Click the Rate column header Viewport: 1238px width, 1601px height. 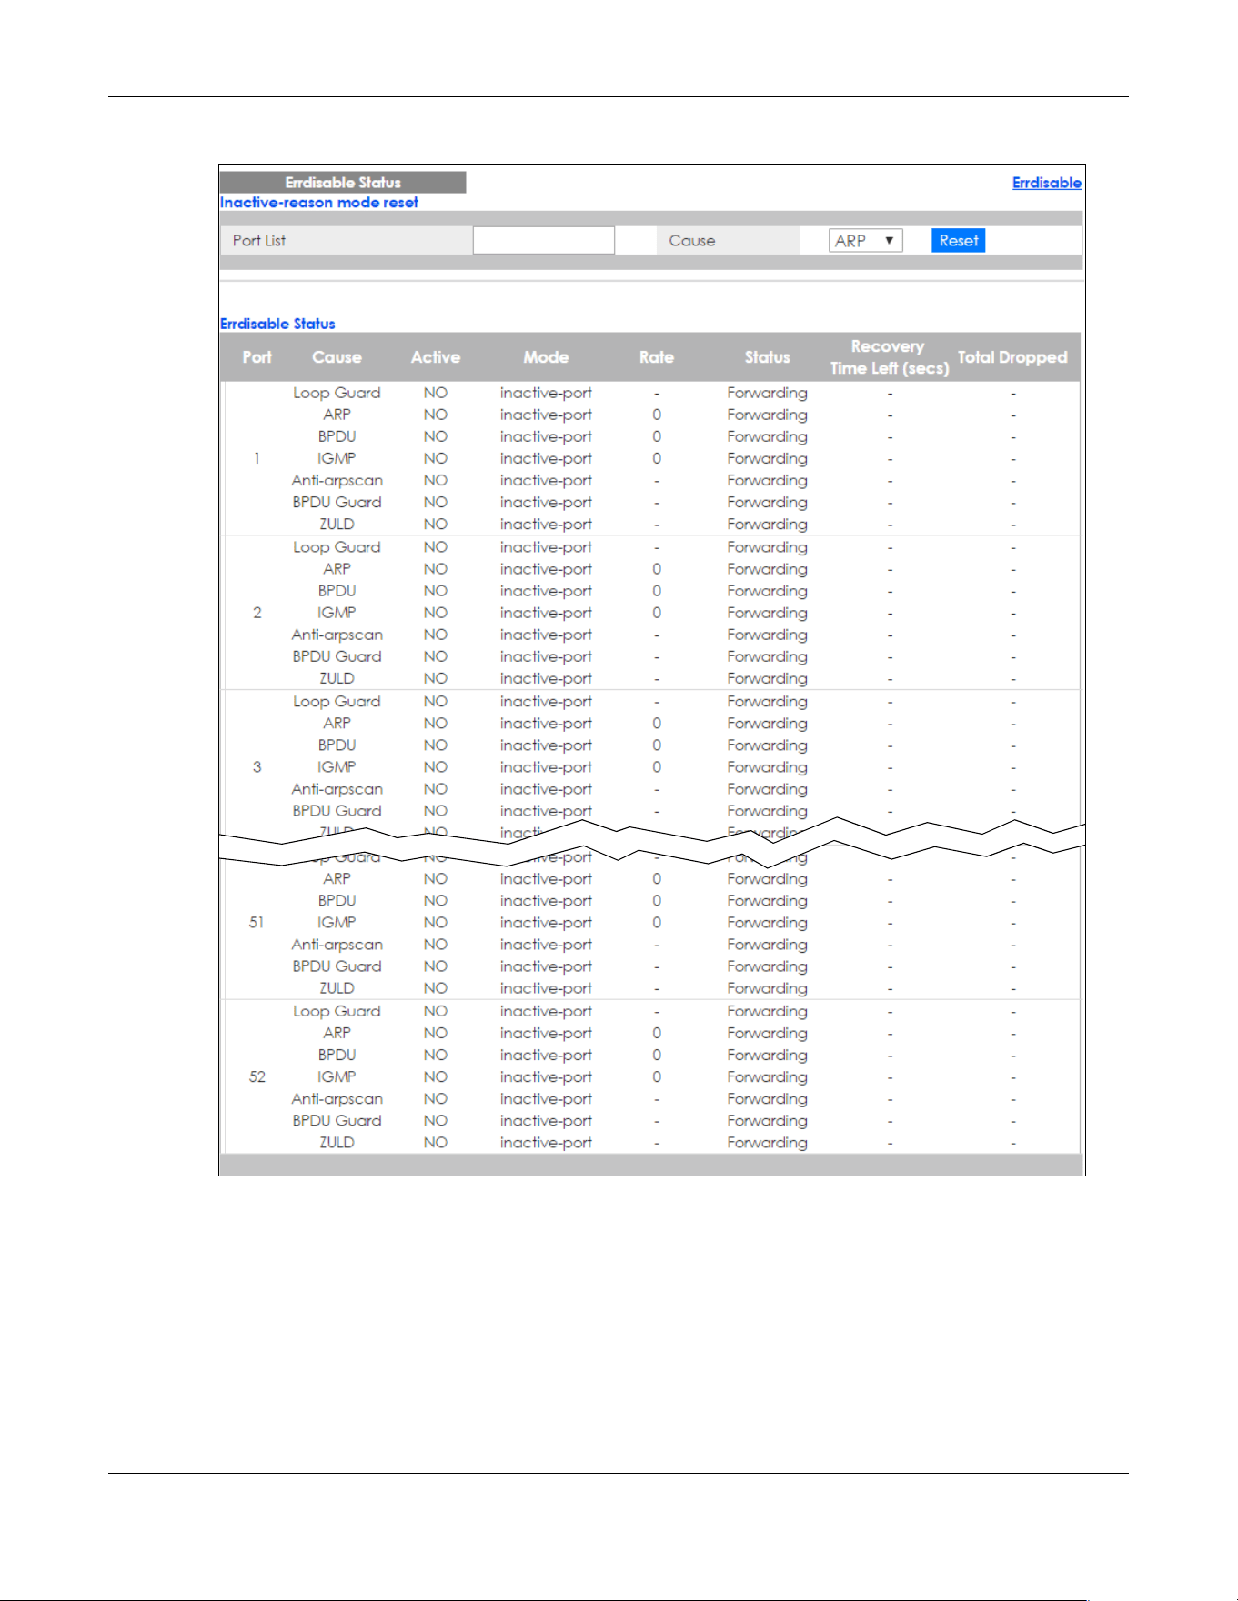[x=656, y=357]
